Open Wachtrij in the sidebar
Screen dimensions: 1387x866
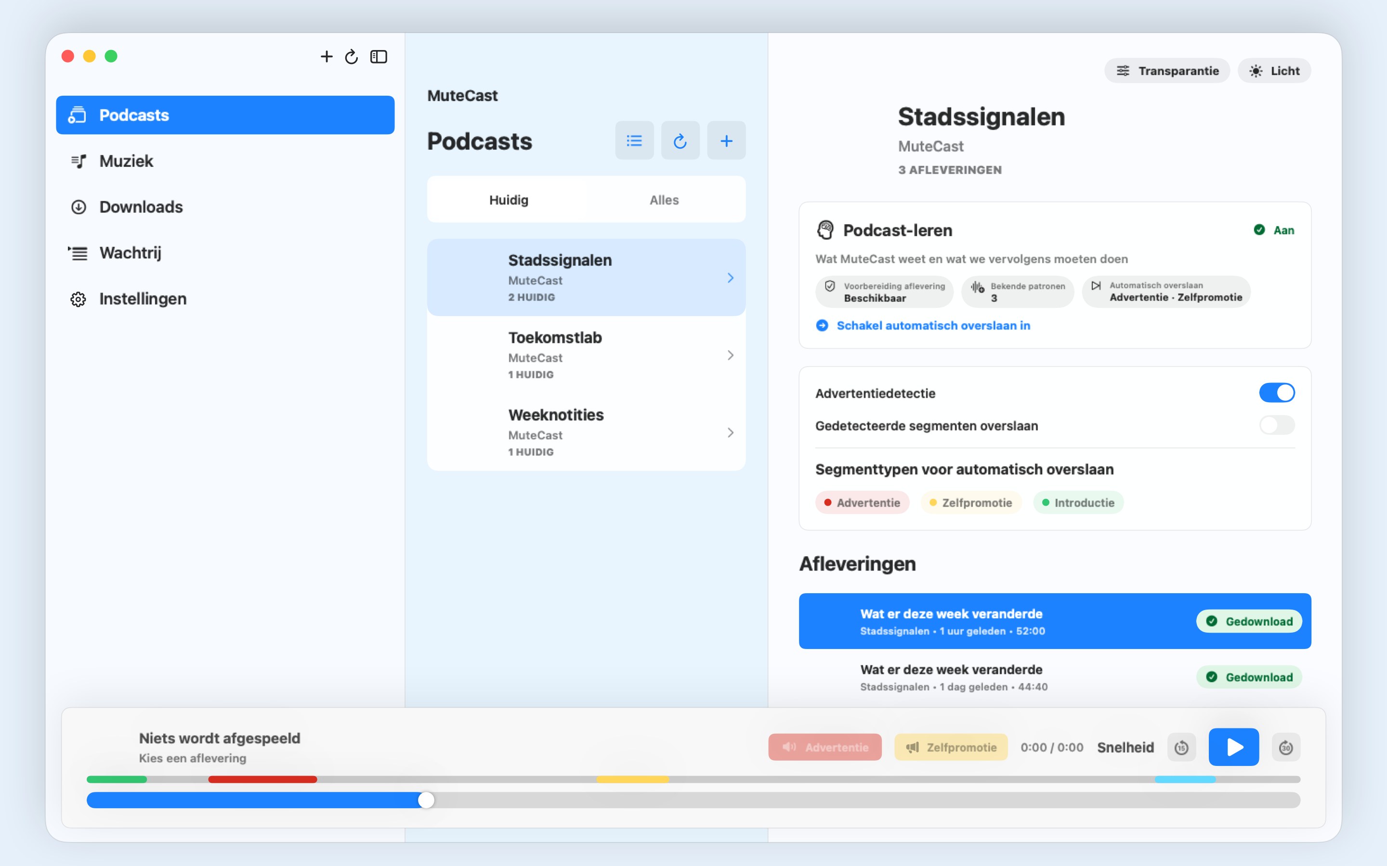tap(225, 253)
